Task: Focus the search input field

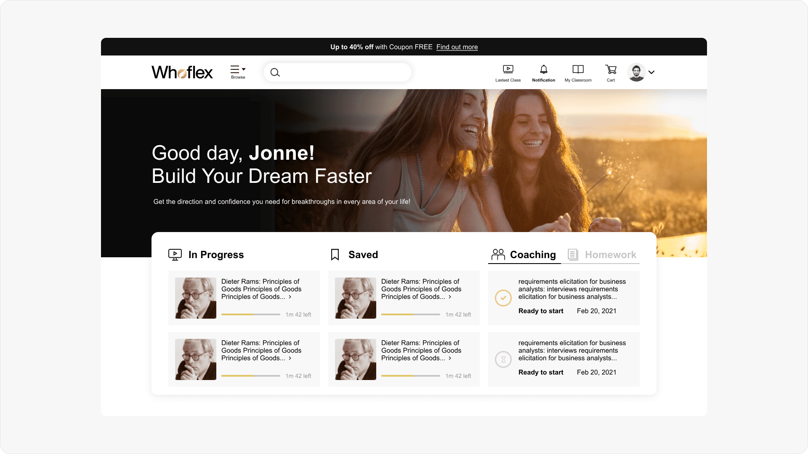Action: click(x=338, y=72)
